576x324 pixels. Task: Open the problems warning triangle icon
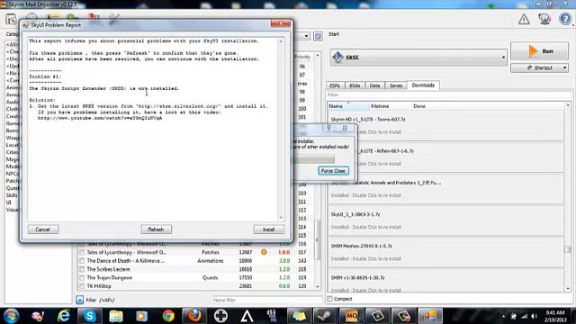(x=524, y=19)
